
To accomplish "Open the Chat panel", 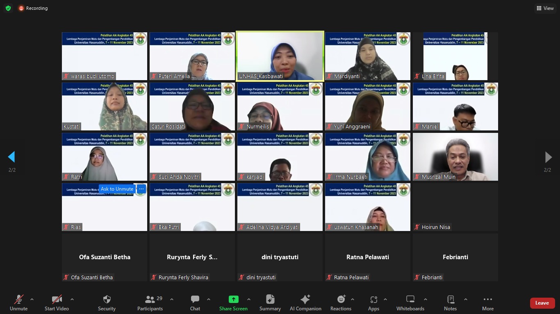I will click(195, 303).
